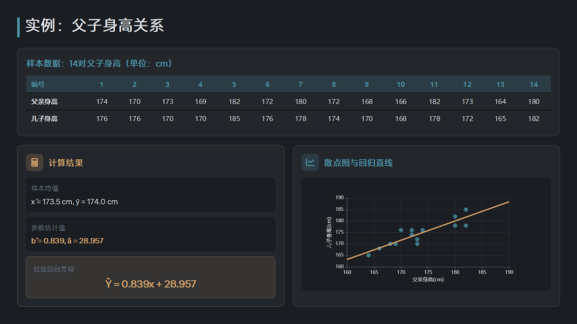
Task: Click the line chart icon beside 散点图与回归直线
Action: (x=310, y=162)
